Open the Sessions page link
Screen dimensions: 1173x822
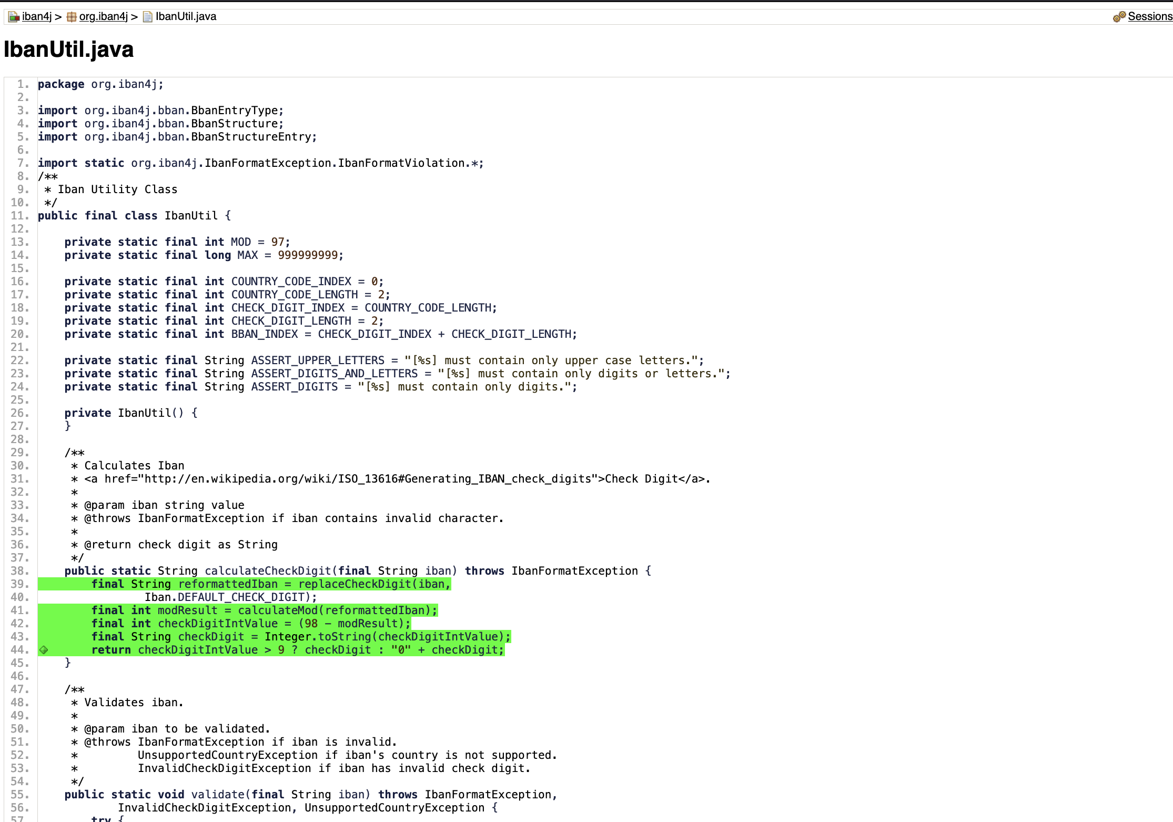(x=1150, y=16)
